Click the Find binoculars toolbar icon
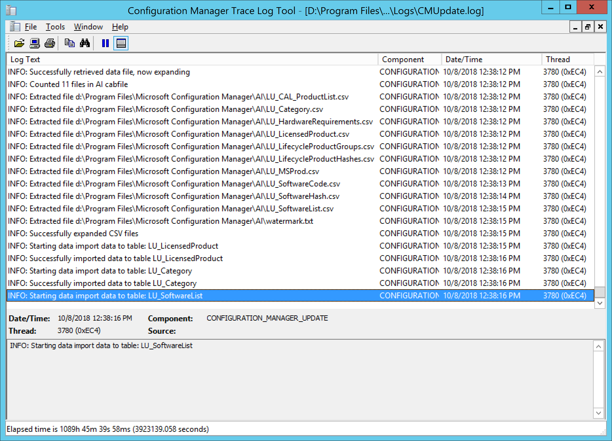The width and height of the screenshot is (612, 441). pos(85,43)
